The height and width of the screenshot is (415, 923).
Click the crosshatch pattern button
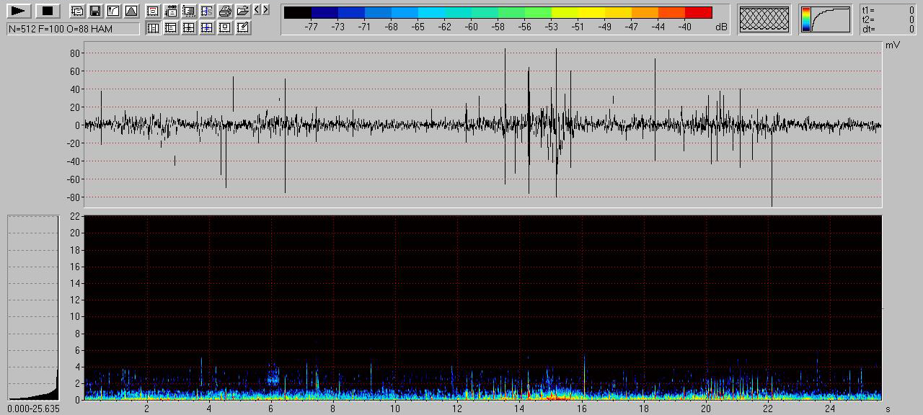pyautogui.click(x=764, y=19)
